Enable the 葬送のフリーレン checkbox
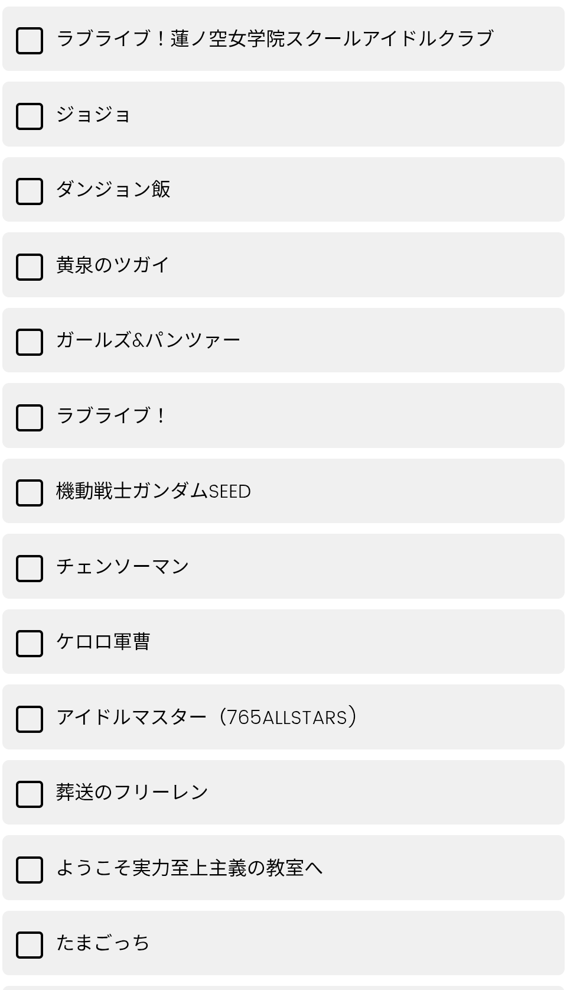Viewport: 567px width, 990px height. coord(30,794)
